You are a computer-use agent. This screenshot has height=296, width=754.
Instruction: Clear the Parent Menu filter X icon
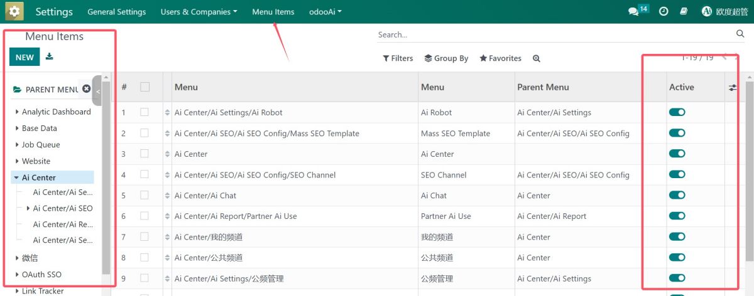point(87,89)
